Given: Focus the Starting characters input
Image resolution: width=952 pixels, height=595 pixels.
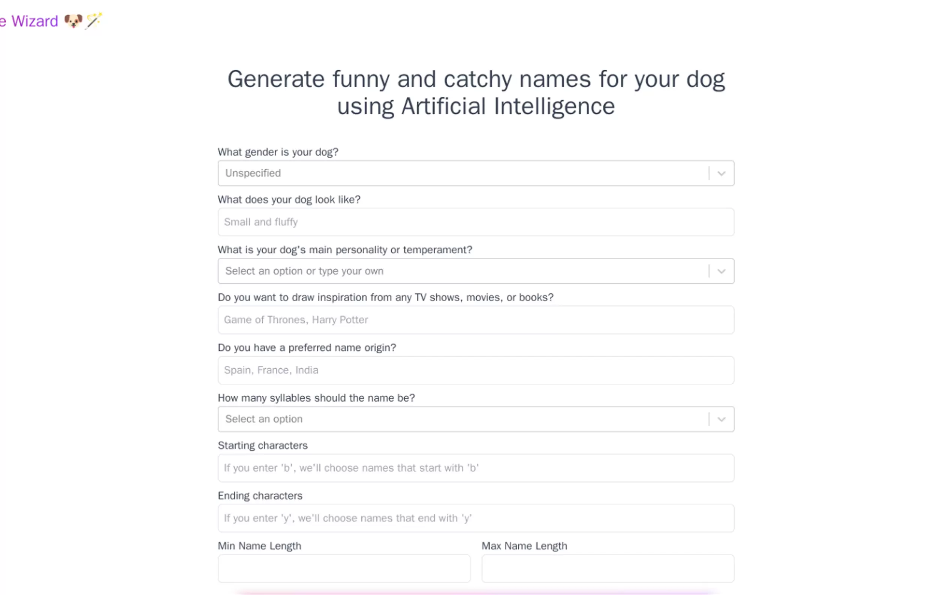Looking at the screenshot, I should click(475, 468).
